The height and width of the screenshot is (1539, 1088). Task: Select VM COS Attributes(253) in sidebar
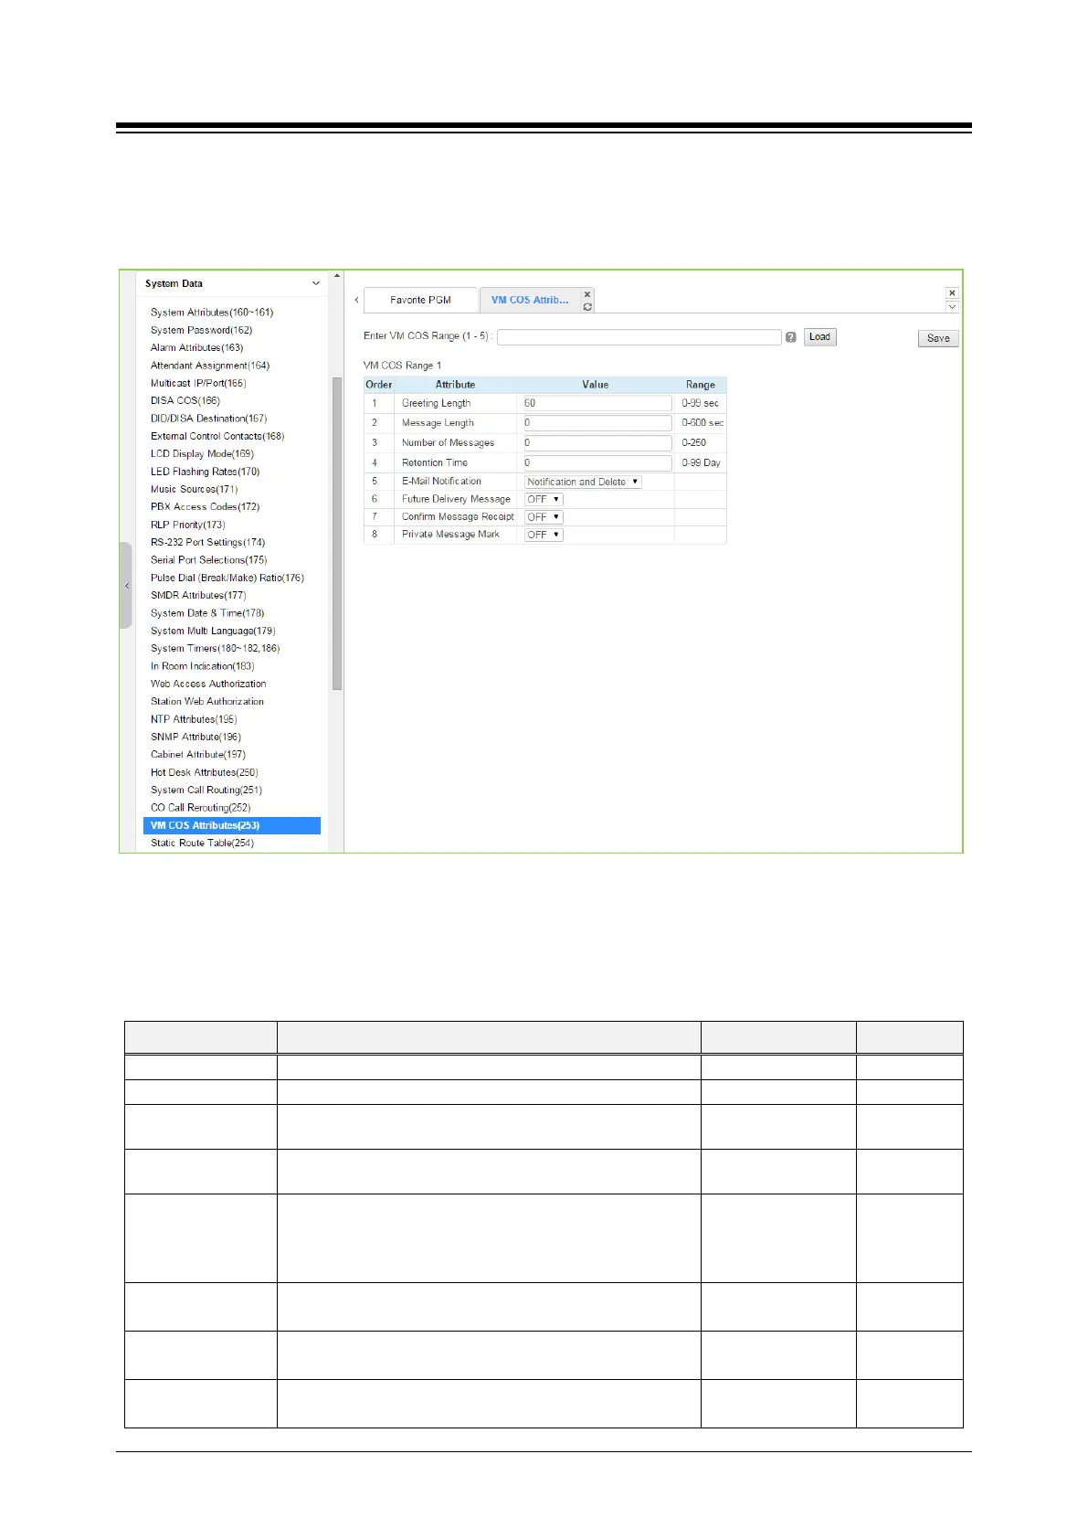tap(232, 825)
